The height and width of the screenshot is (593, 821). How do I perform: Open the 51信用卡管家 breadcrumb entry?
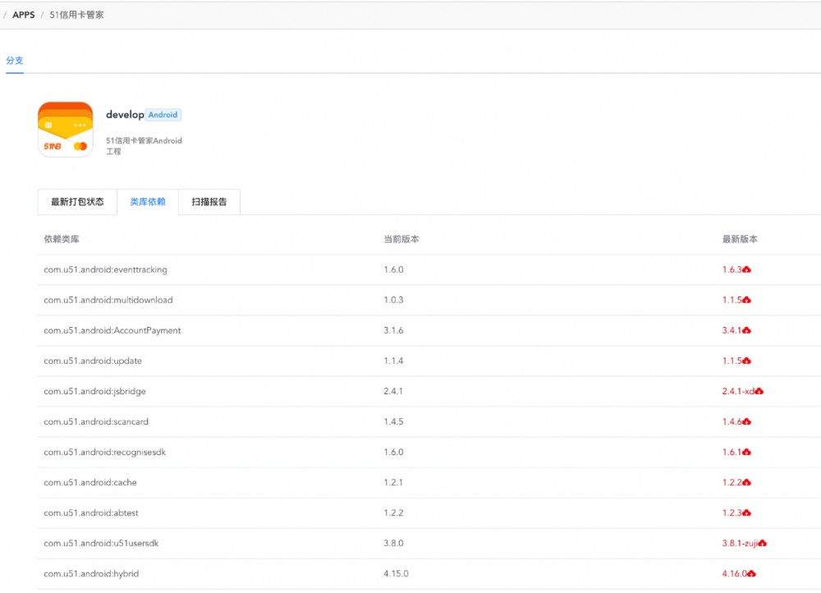(76, 14)
